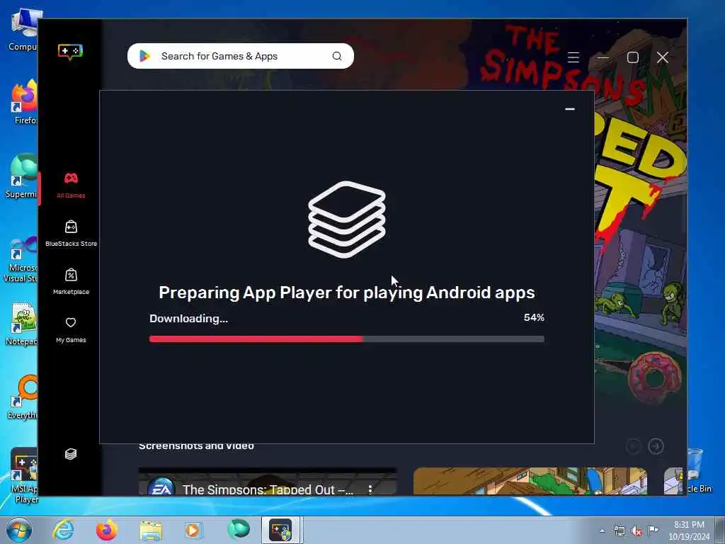The height and width of the screenshot is (544, 725).
Task: Click the BlueStacks taskbar button
Action: point(281,530)
